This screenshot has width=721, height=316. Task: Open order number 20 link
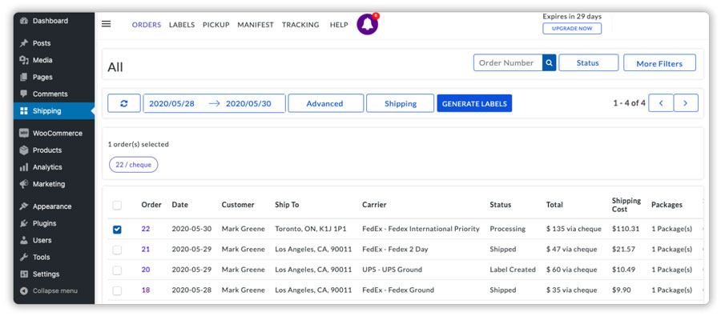point(146,270)
